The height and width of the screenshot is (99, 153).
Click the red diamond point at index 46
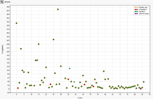[85, 84]
